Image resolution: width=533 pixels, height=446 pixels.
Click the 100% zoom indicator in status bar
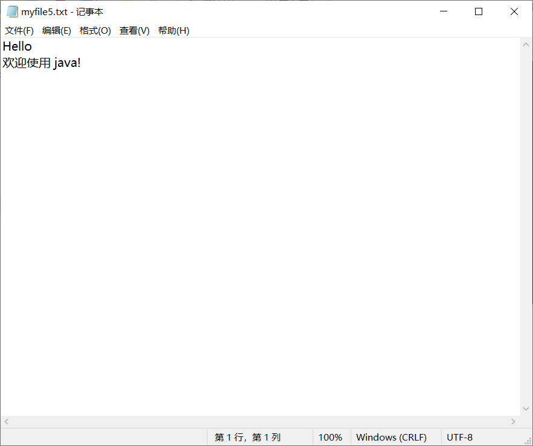pos(330,437)
